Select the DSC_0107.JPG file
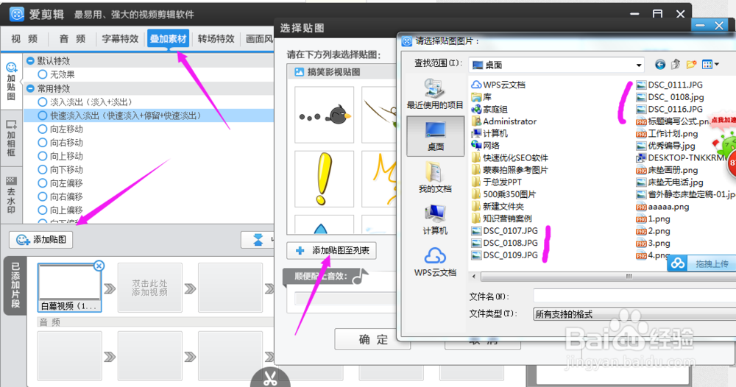 tap(505, 230)
